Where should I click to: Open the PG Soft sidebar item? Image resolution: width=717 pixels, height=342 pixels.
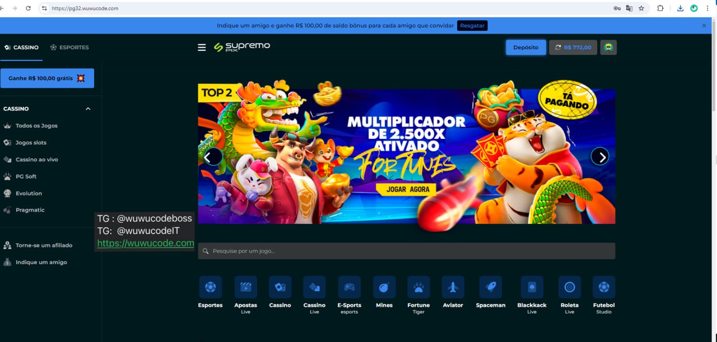tap(26, 176)
